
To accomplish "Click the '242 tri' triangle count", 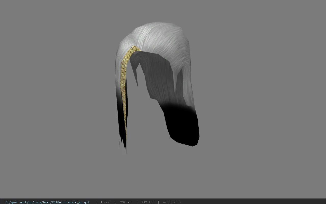I will tap(148, 202).
